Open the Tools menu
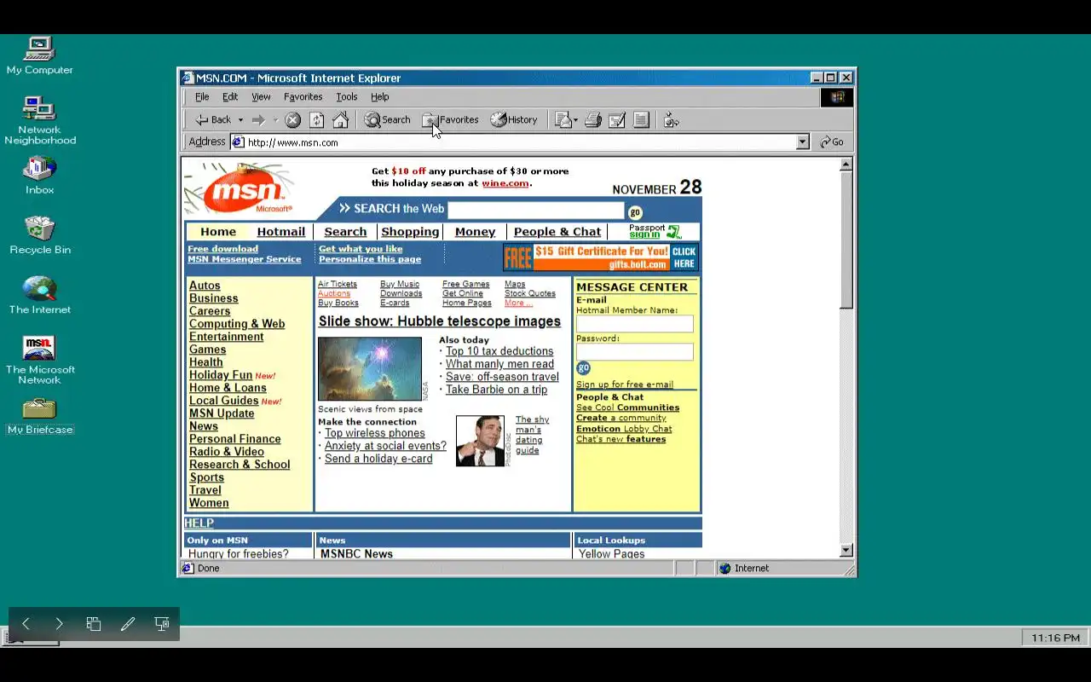 (x=346, y=97)
